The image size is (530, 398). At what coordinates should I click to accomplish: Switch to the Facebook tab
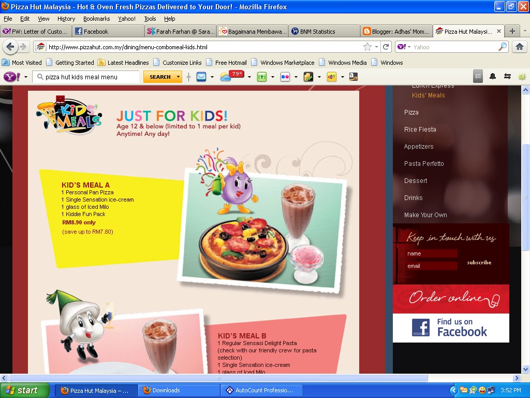108,31
